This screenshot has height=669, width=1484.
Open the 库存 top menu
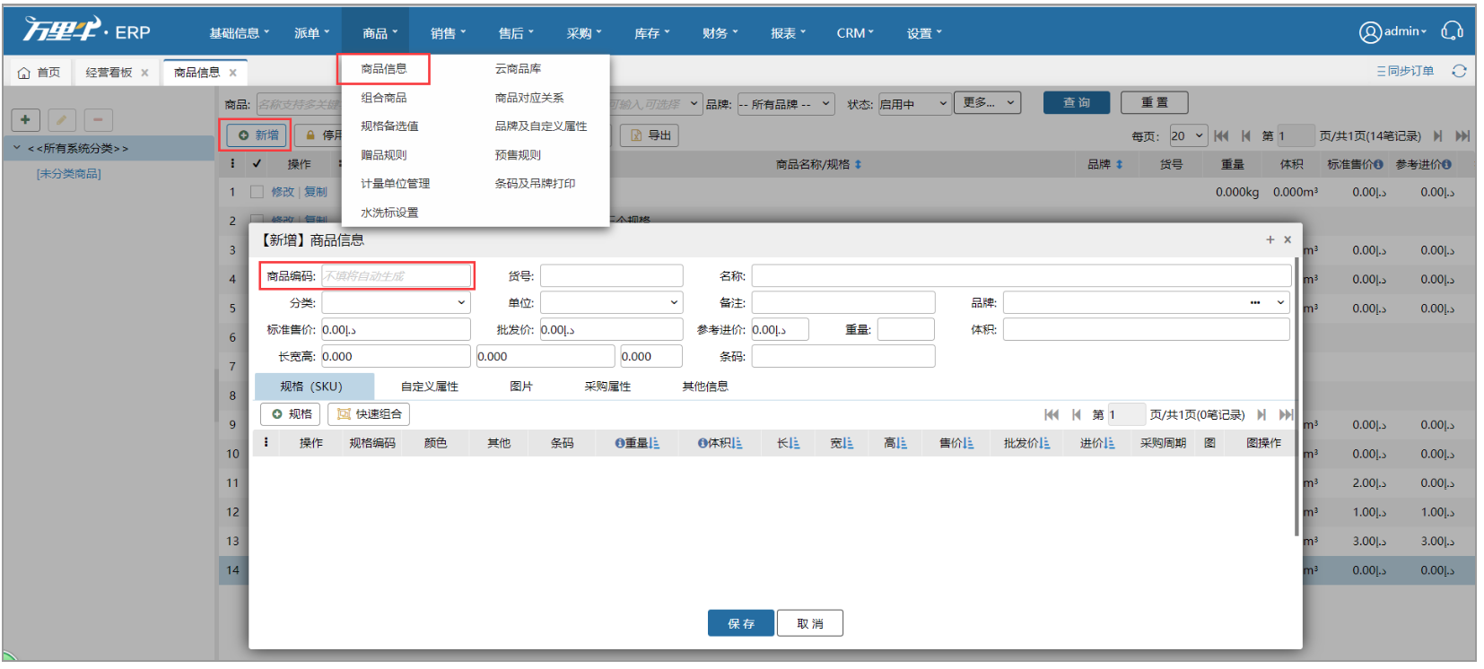pos(651,33)
